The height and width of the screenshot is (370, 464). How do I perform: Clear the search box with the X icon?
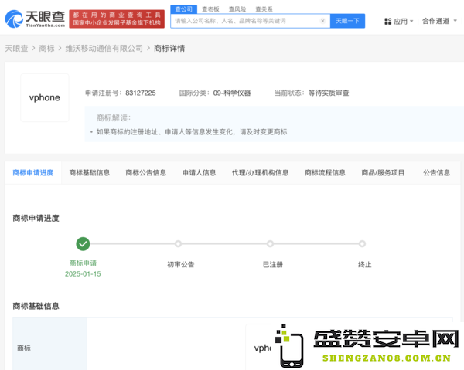pyautogui.click(x=322, y=21)
